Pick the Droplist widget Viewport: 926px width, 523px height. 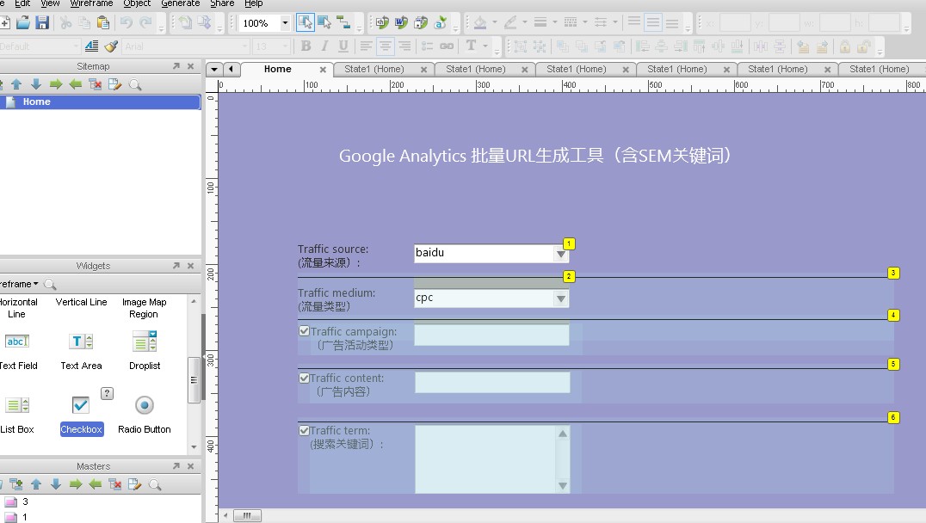tap(145, 351)
